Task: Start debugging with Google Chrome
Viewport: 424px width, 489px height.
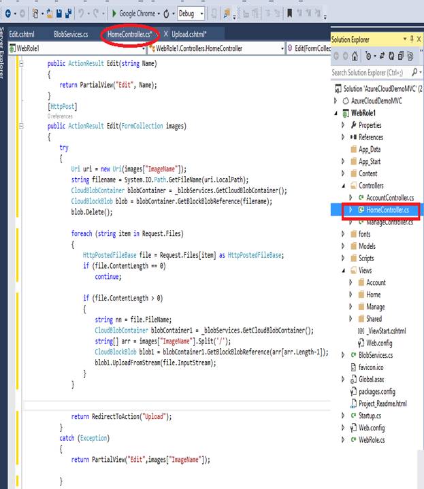Action: [x=133, y=14]
